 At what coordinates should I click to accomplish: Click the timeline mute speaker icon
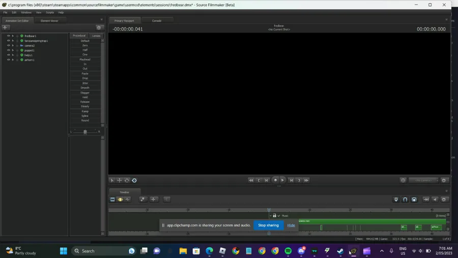click(x=435, y=199)
